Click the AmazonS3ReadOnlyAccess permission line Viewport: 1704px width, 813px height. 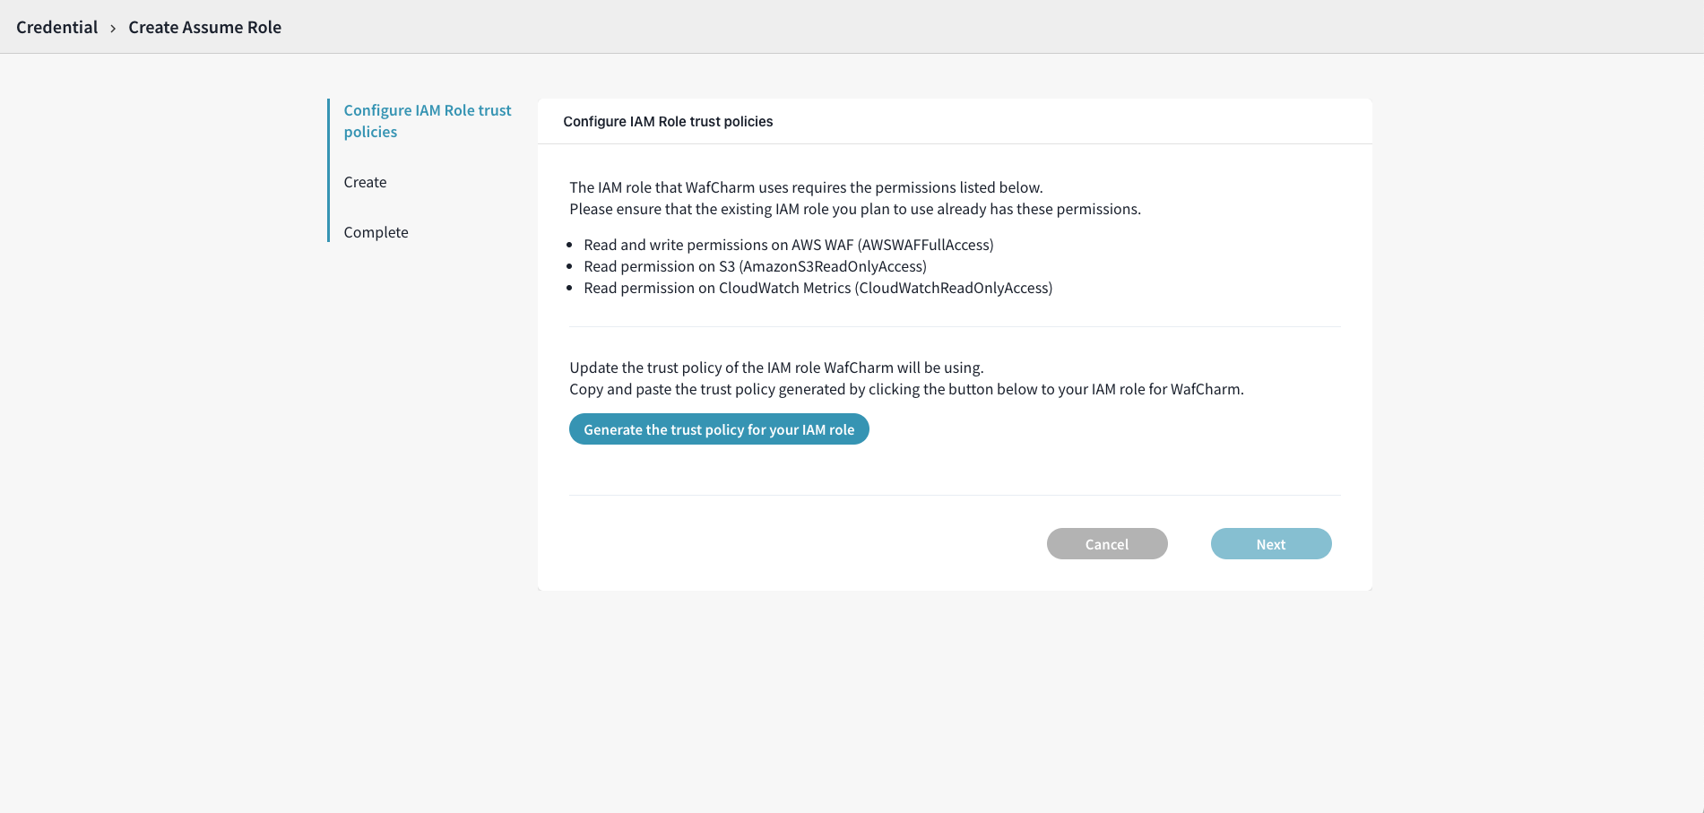(755, 266)
